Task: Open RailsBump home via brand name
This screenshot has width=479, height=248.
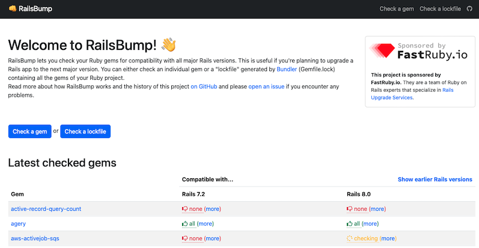Action: coord(35,8)
